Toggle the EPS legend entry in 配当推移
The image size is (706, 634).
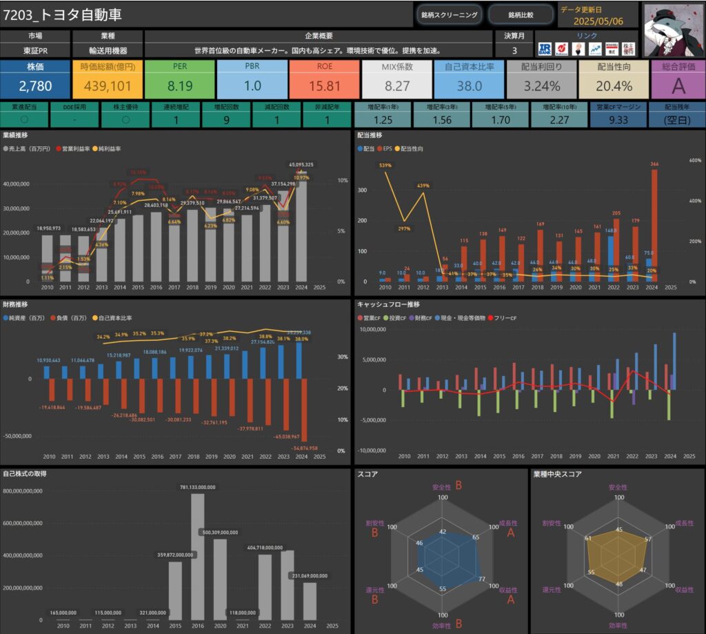[385, 149]
